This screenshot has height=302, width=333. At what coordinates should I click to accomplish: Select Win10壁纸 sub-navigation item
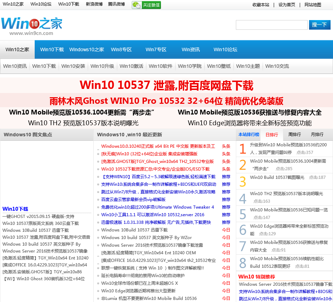pos(219,66)
